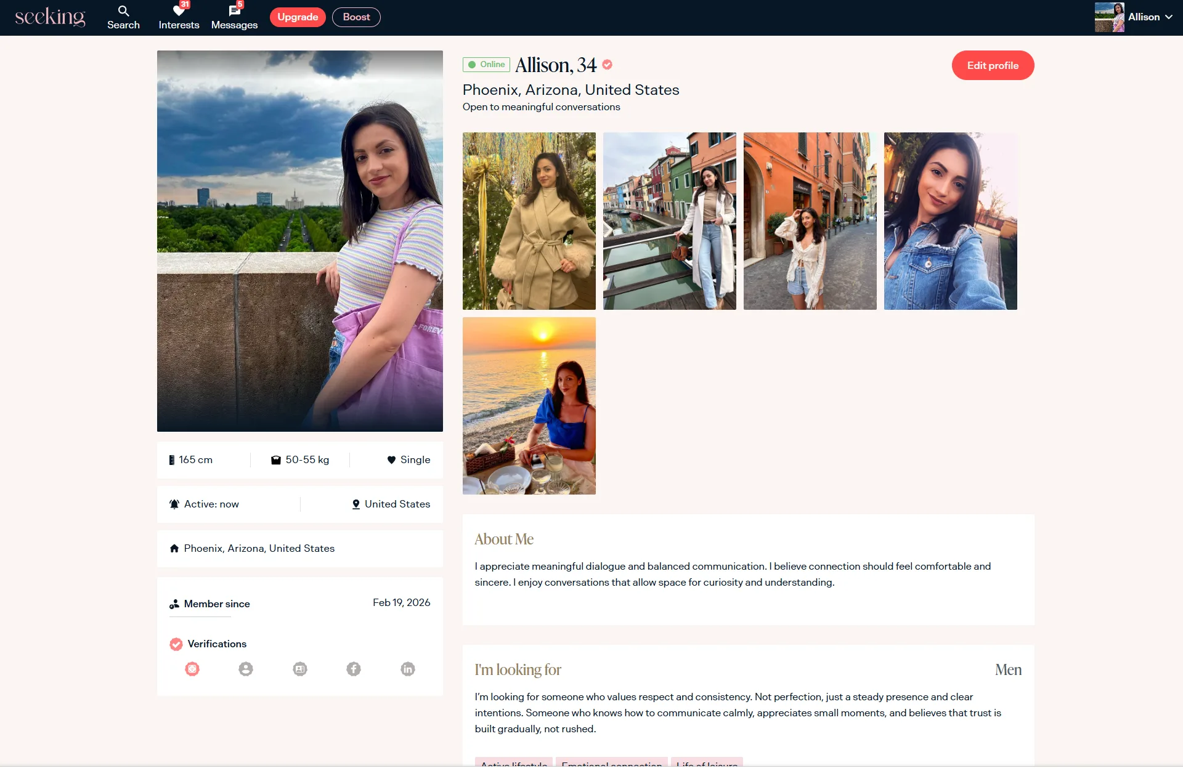This screenshot has height=768, width=1183.
Task: Click the Online status badge
Action: [x=486, y=65]
